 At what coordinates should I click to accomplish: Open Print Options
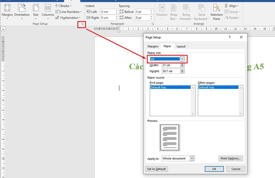(231, 159)
